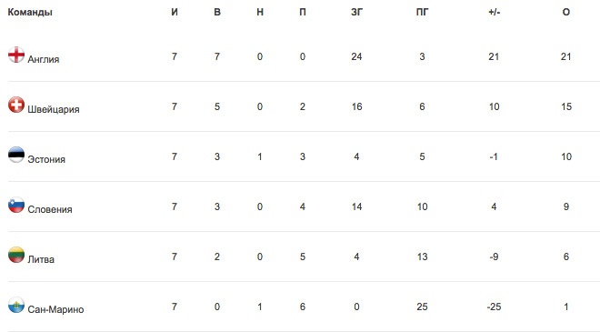Viewport: 600px width, 332px height.
Task: Sort table by Команды column header
Action: click(30, 12)
